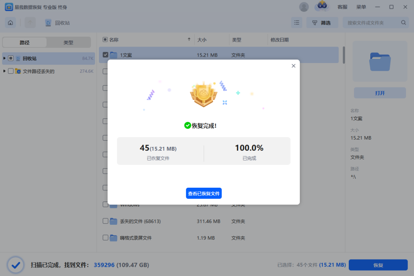
Task: Click the selected 15.21 MB in status bar
Action: 332,265
